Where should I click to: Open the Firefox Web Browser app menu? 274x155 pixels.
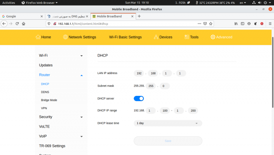[x=39, y=3]
